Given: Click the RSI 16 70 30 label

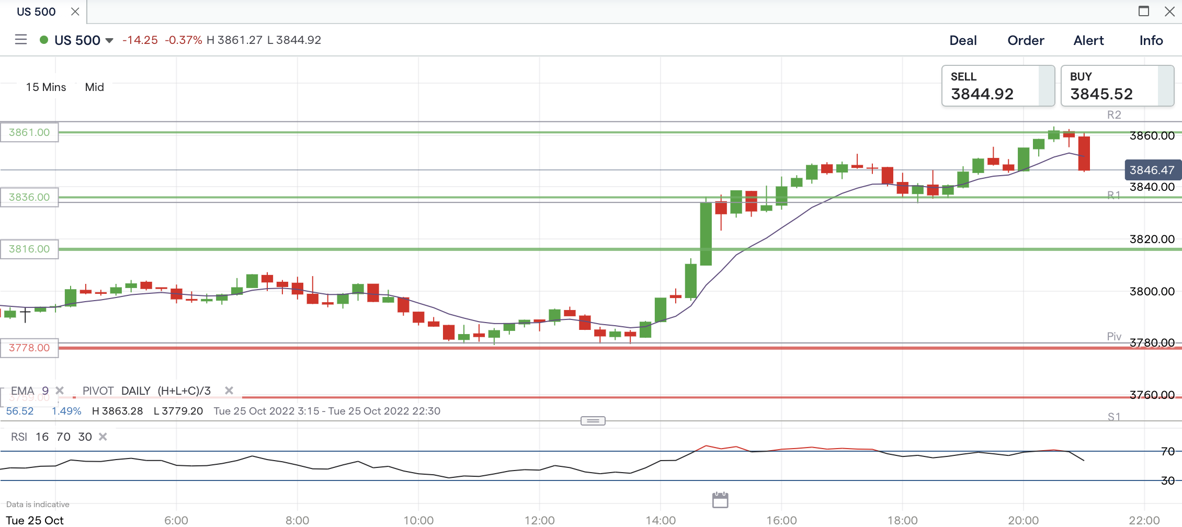Looking at the screenshot, I should [x=51, y=437].
